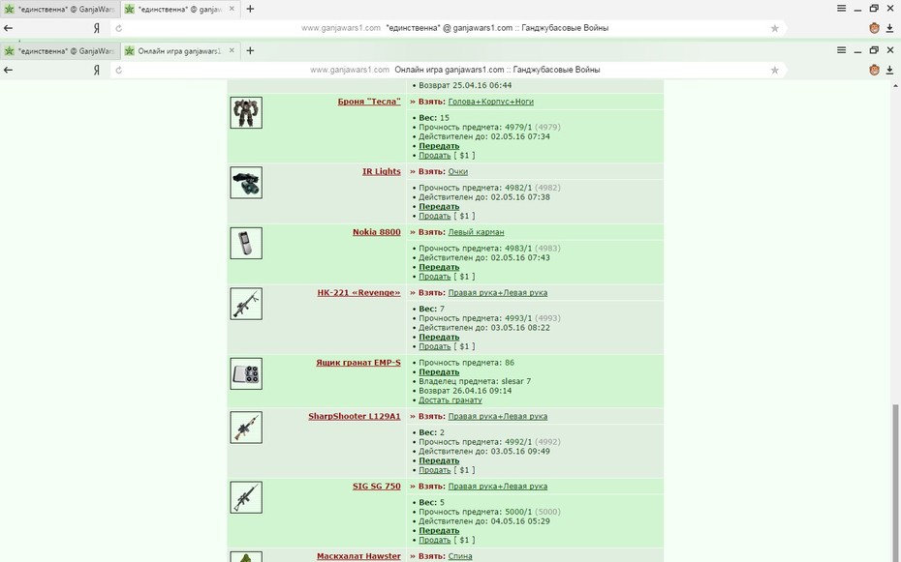The width and height of the screenshot is (901, 562).
Task: Click the IR Lights goggles thumbnail
Action: pyautogui.click(x=246, y=183)
